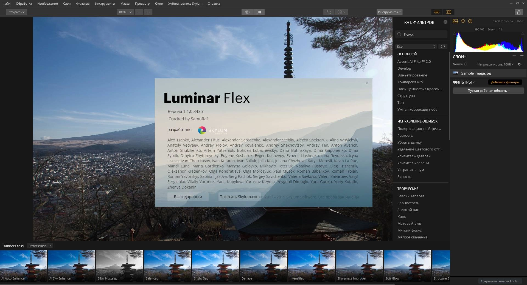Screen dimensions: 527x285
Task: Toggle the layers panel icon
Action: coord(463,21)
